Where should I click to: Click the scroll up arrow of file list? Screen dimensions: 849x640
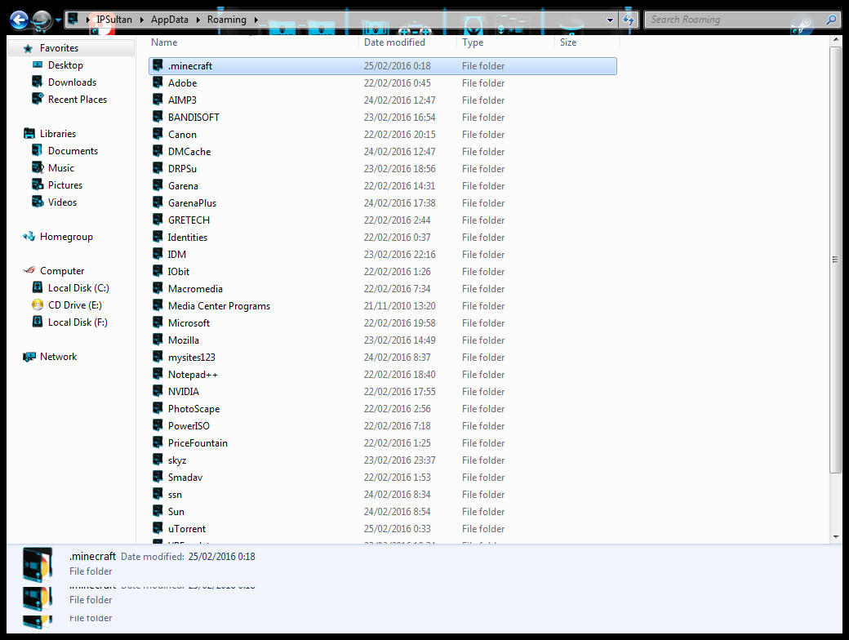pos(835,41)
